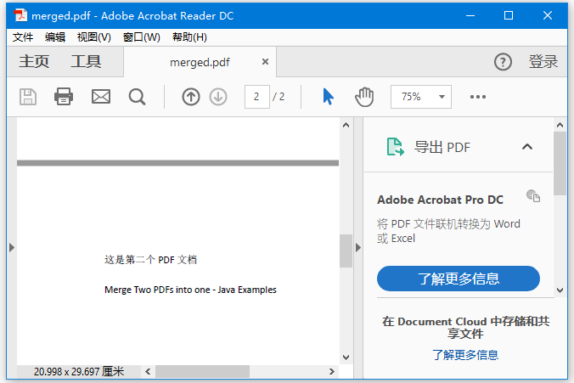
Task: Maximize the Acrobat Reader window
Action: pos(509,15)
